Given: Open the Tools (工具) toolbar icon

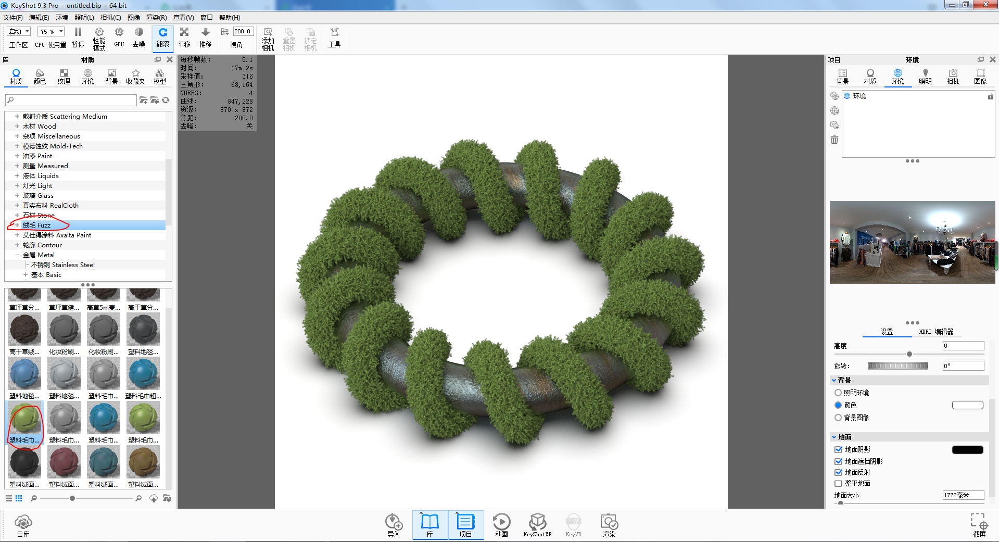Looking at the screenshot, I should pyautogui.click(x=334, y=38).
